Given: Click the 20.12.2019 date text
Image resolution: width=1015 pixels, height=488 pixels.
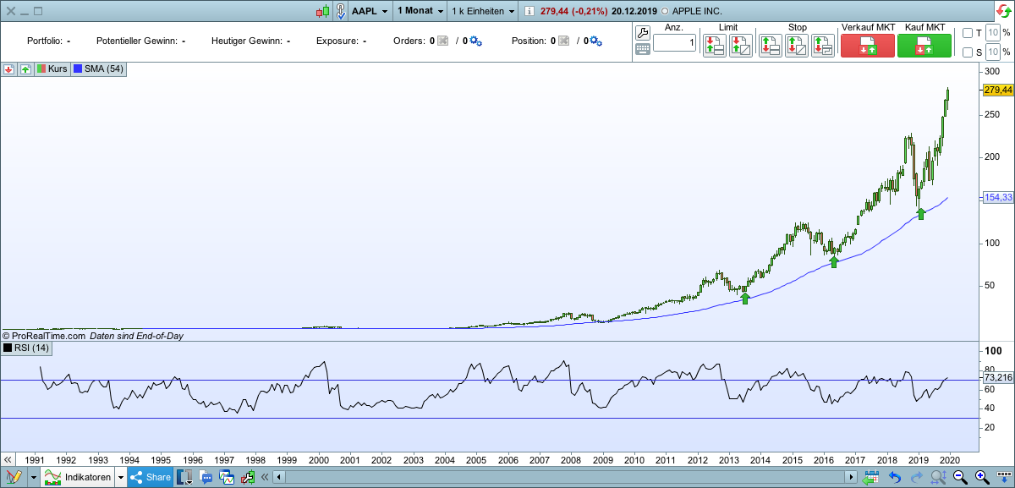Looking at the screenshot, I should tap(634, 11).
